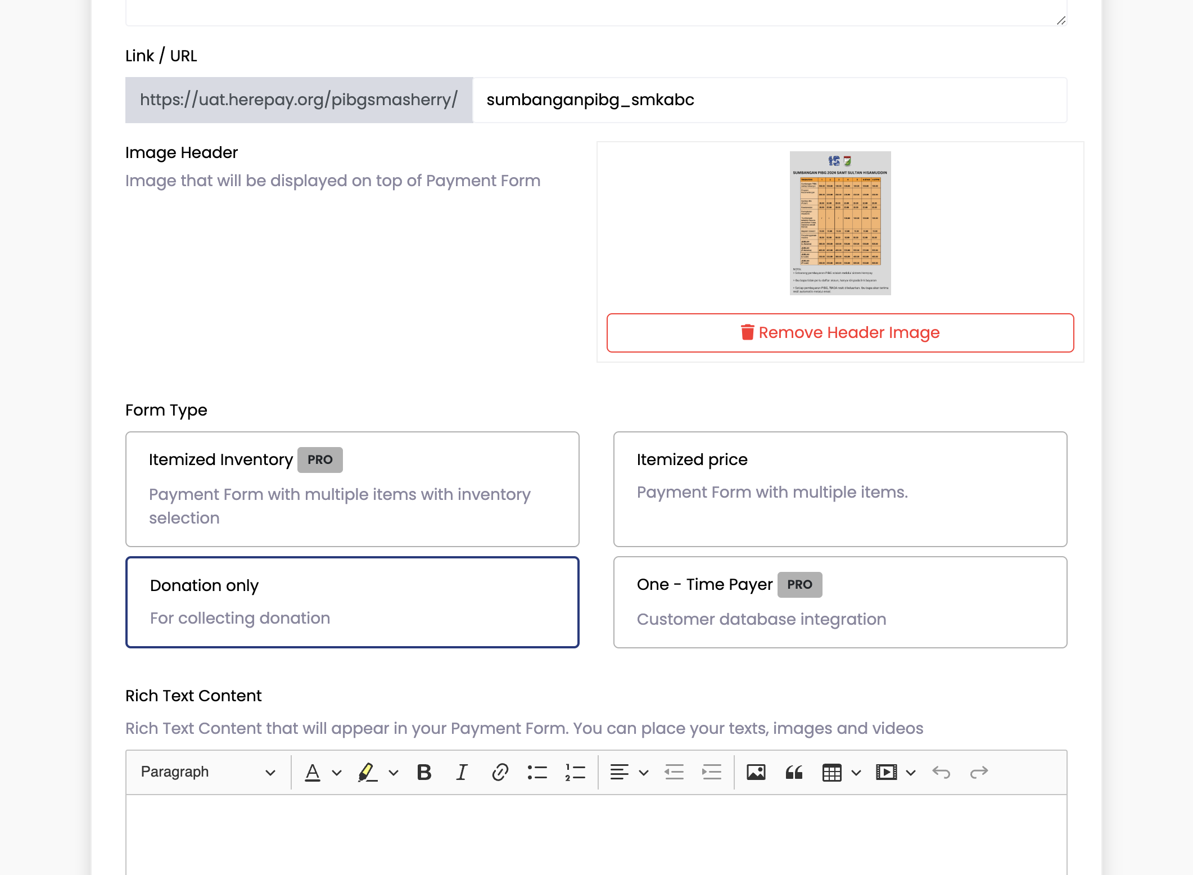Expand font color options arrow

point(337,773)
